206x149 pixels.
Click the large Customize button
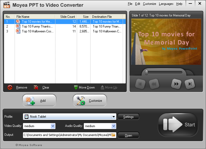tap(90, 100)
